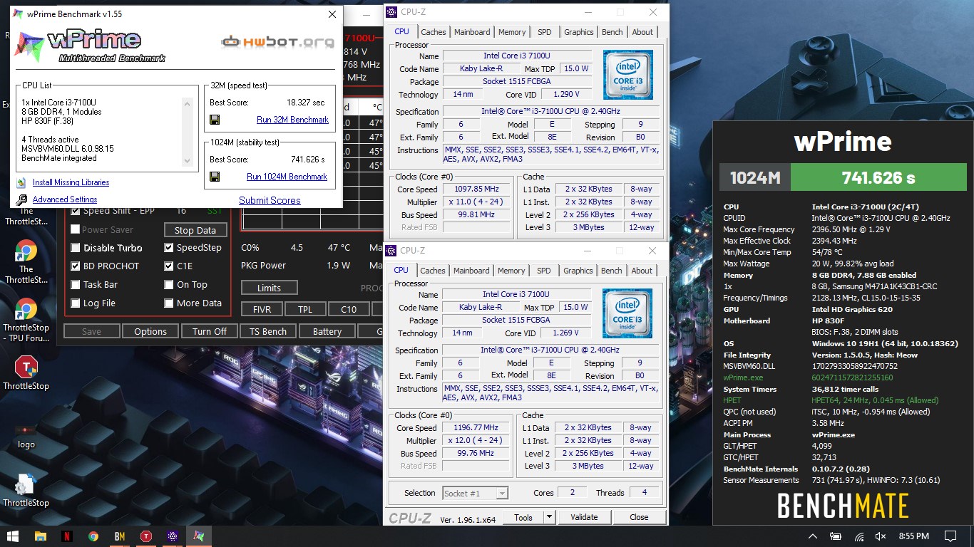Click the save icon for 1024M score
Screen dimensions: 974x547
tap(215, 177)
